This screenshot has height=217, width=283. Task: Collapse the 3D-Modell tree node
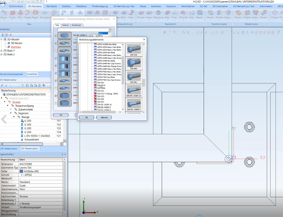pyautogui.click(x=1, y=39)
